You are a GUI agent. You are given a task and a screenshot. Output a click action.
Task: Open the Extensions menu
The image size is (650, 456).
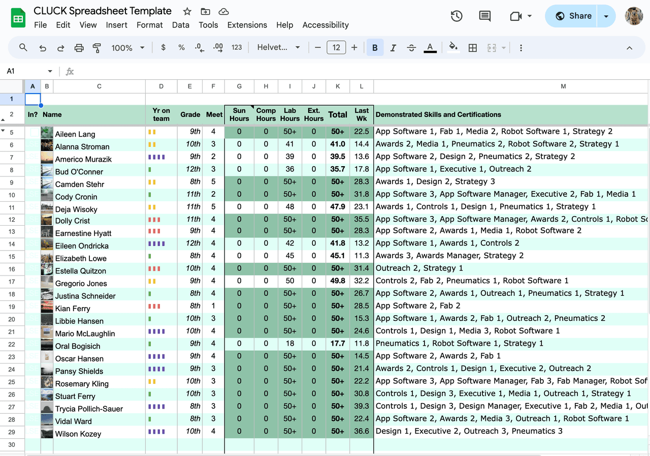click(x=247, y=25)
